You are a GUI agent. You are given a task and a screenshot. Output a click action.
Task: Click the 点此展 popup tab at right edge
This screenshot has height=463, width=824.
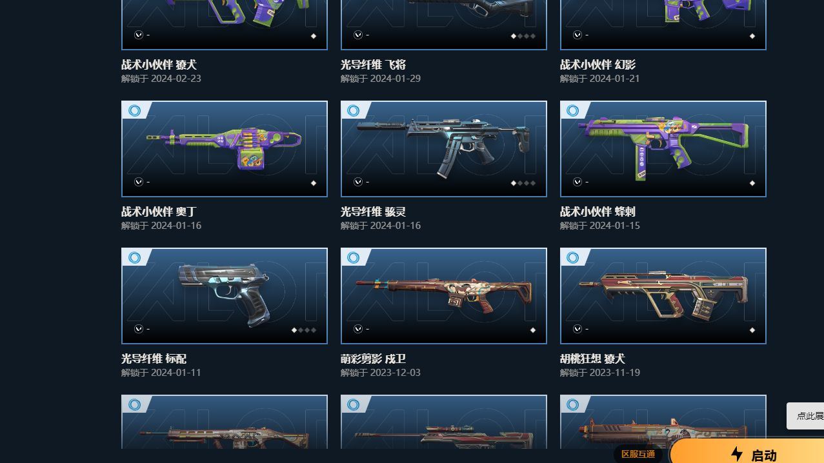[x=806, y=416]
